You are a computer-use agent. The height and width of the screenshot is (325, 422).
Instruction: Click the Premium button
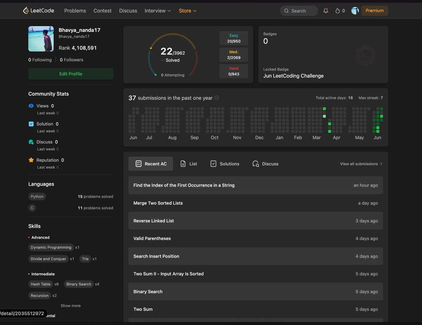(375, 11)
